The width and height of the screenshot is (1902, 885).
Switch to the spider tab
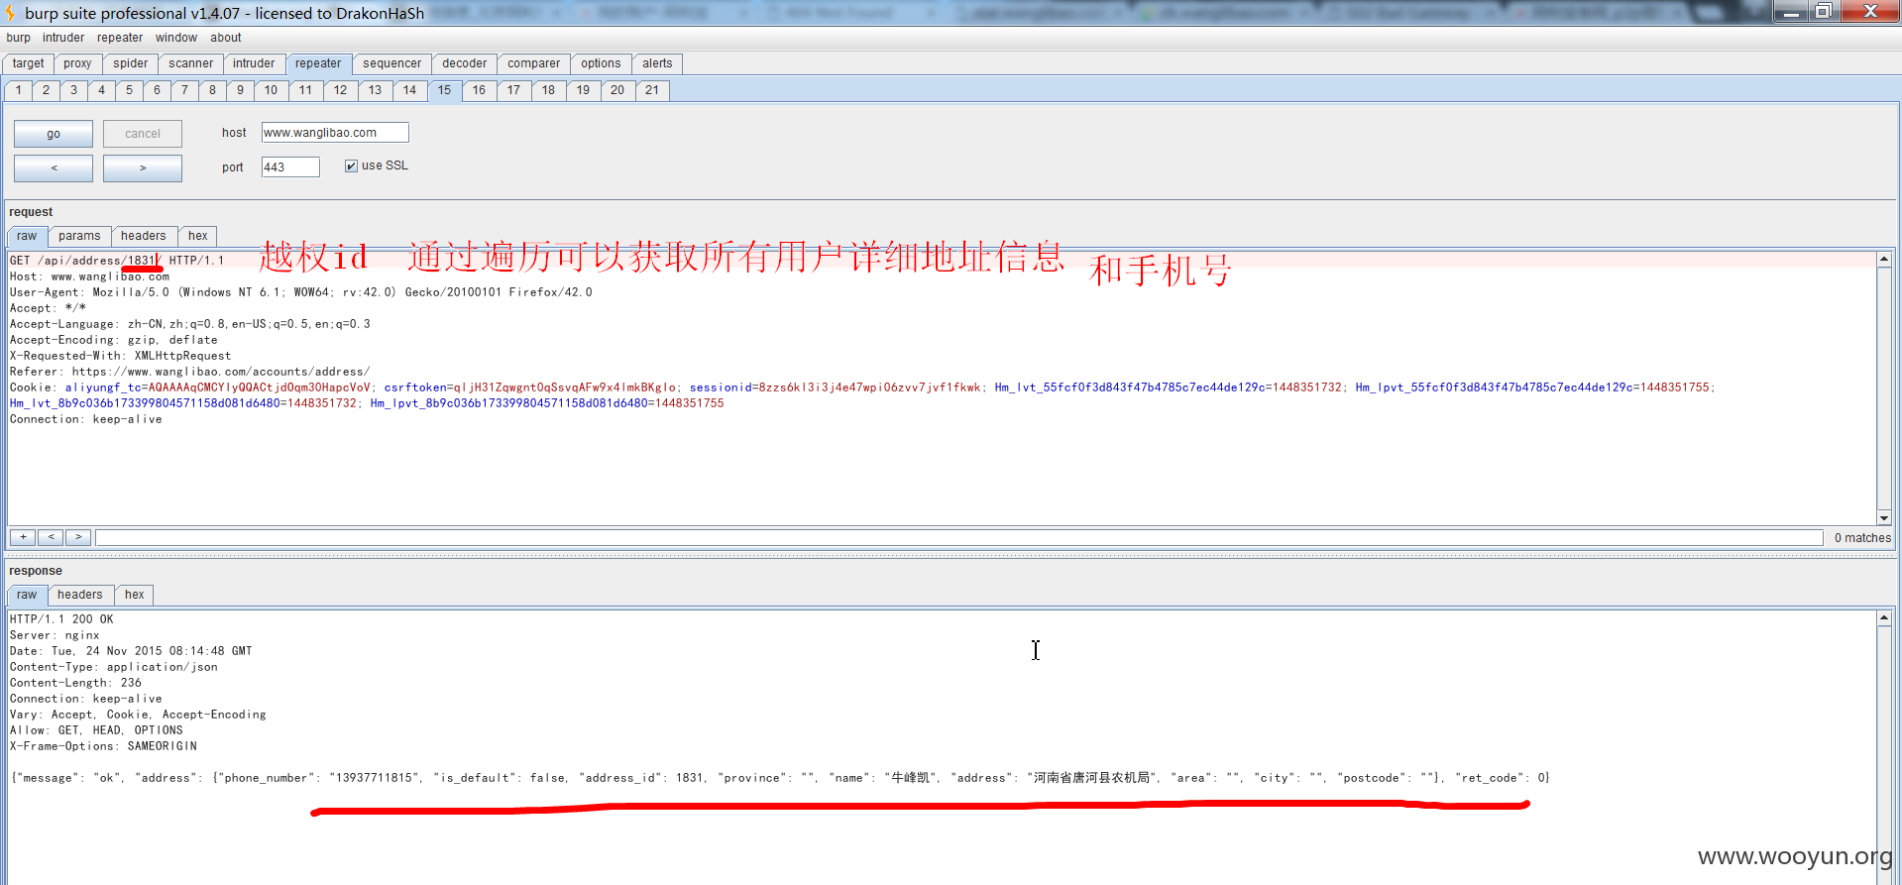point(130,63)
